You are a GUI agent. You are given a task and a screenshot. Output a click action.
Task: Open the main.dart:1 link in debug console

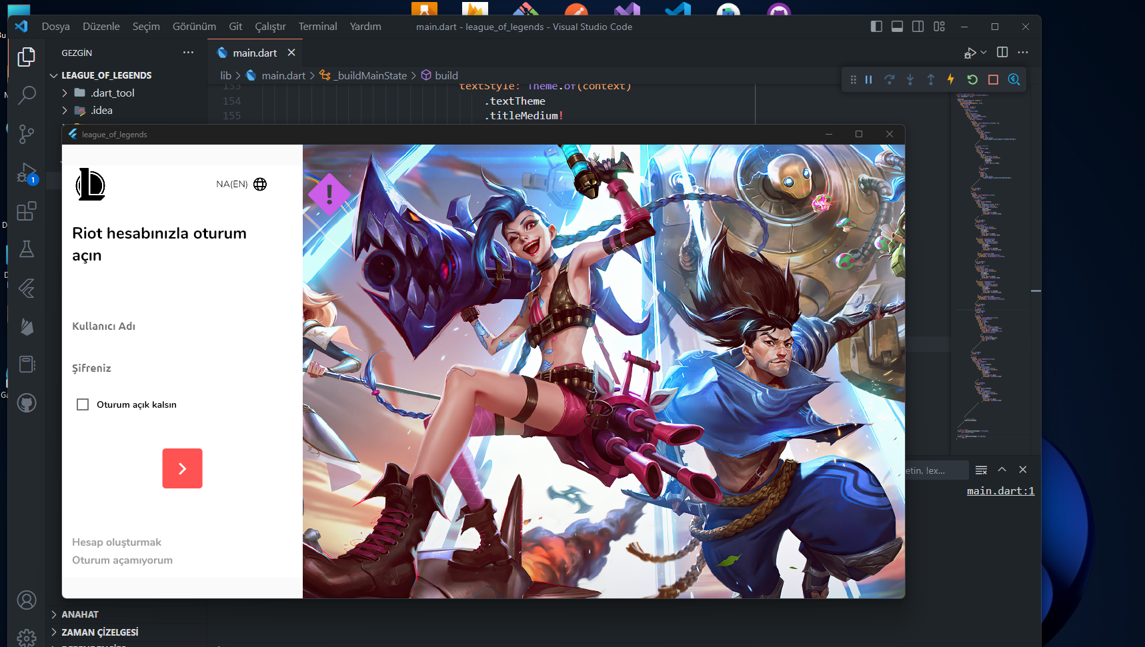(1000, 490)
